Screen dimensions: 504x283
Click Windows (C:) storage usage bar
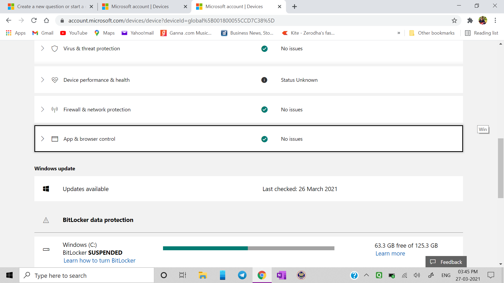pos(248,248)
